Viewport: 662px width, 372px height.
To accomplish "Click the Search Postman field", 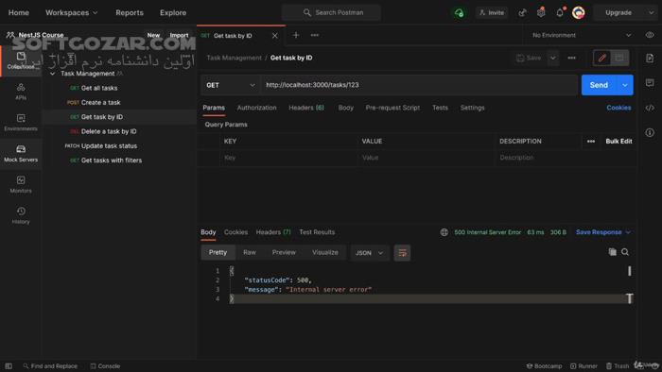I will click(331, 12).
